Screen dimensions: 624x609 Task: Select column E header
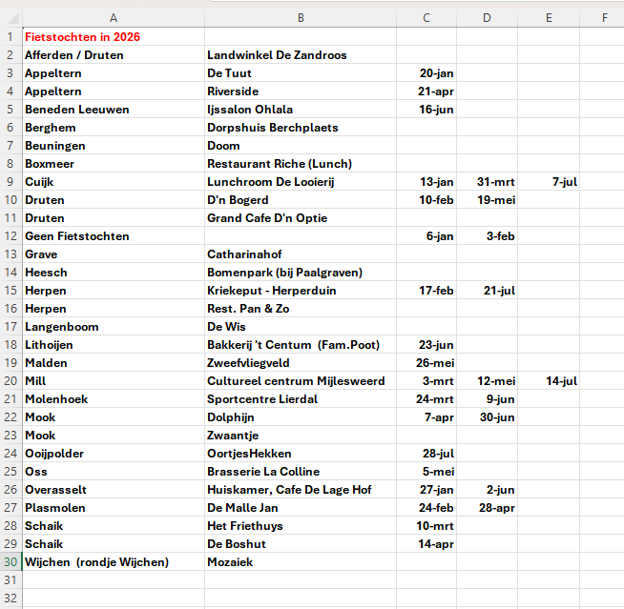click(x=549, y=18)
